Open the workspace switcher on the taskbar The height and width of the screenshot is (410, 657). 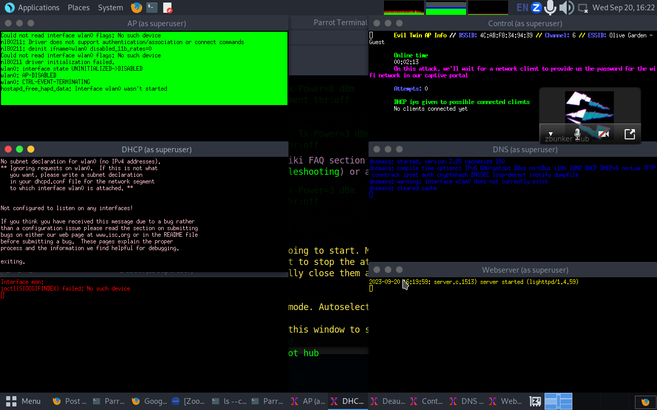tap(558, 401)
